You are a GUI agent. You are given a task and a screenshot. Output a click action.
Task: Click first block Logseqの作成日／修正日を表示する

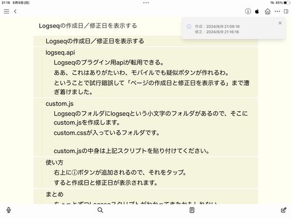point(95,41)
